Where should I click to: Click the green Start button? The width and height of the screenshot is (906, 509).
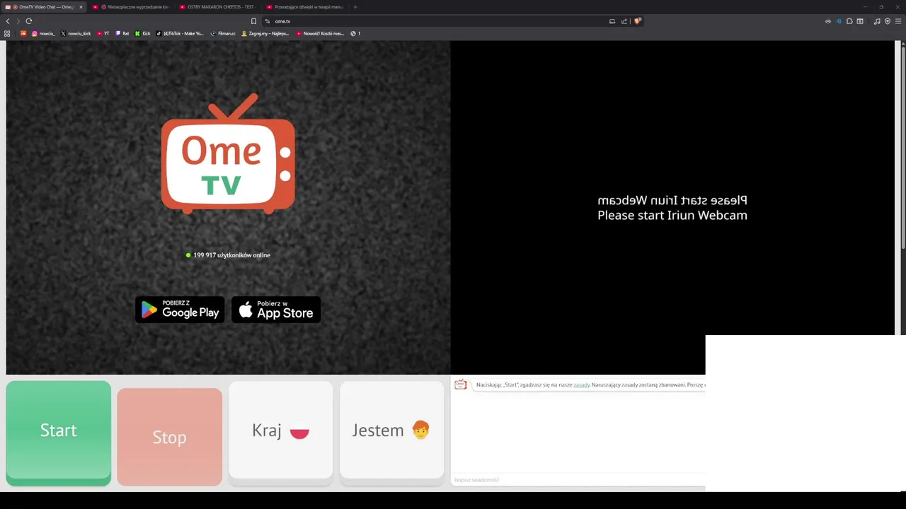click(58, 432)
